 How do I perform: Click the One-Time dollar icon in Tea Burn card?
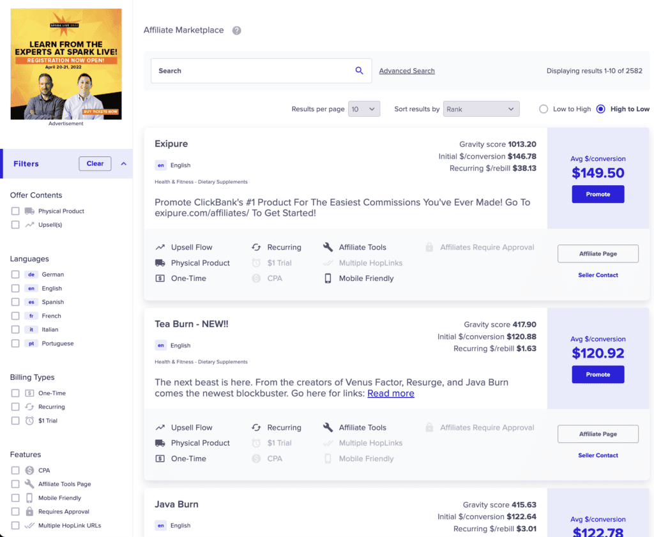point(160,458)
